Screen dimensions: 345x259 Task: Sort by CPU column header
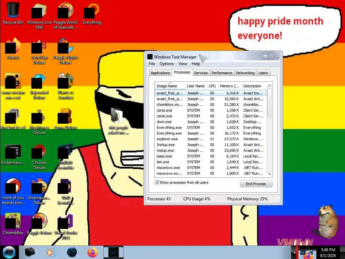coord(212,86)
